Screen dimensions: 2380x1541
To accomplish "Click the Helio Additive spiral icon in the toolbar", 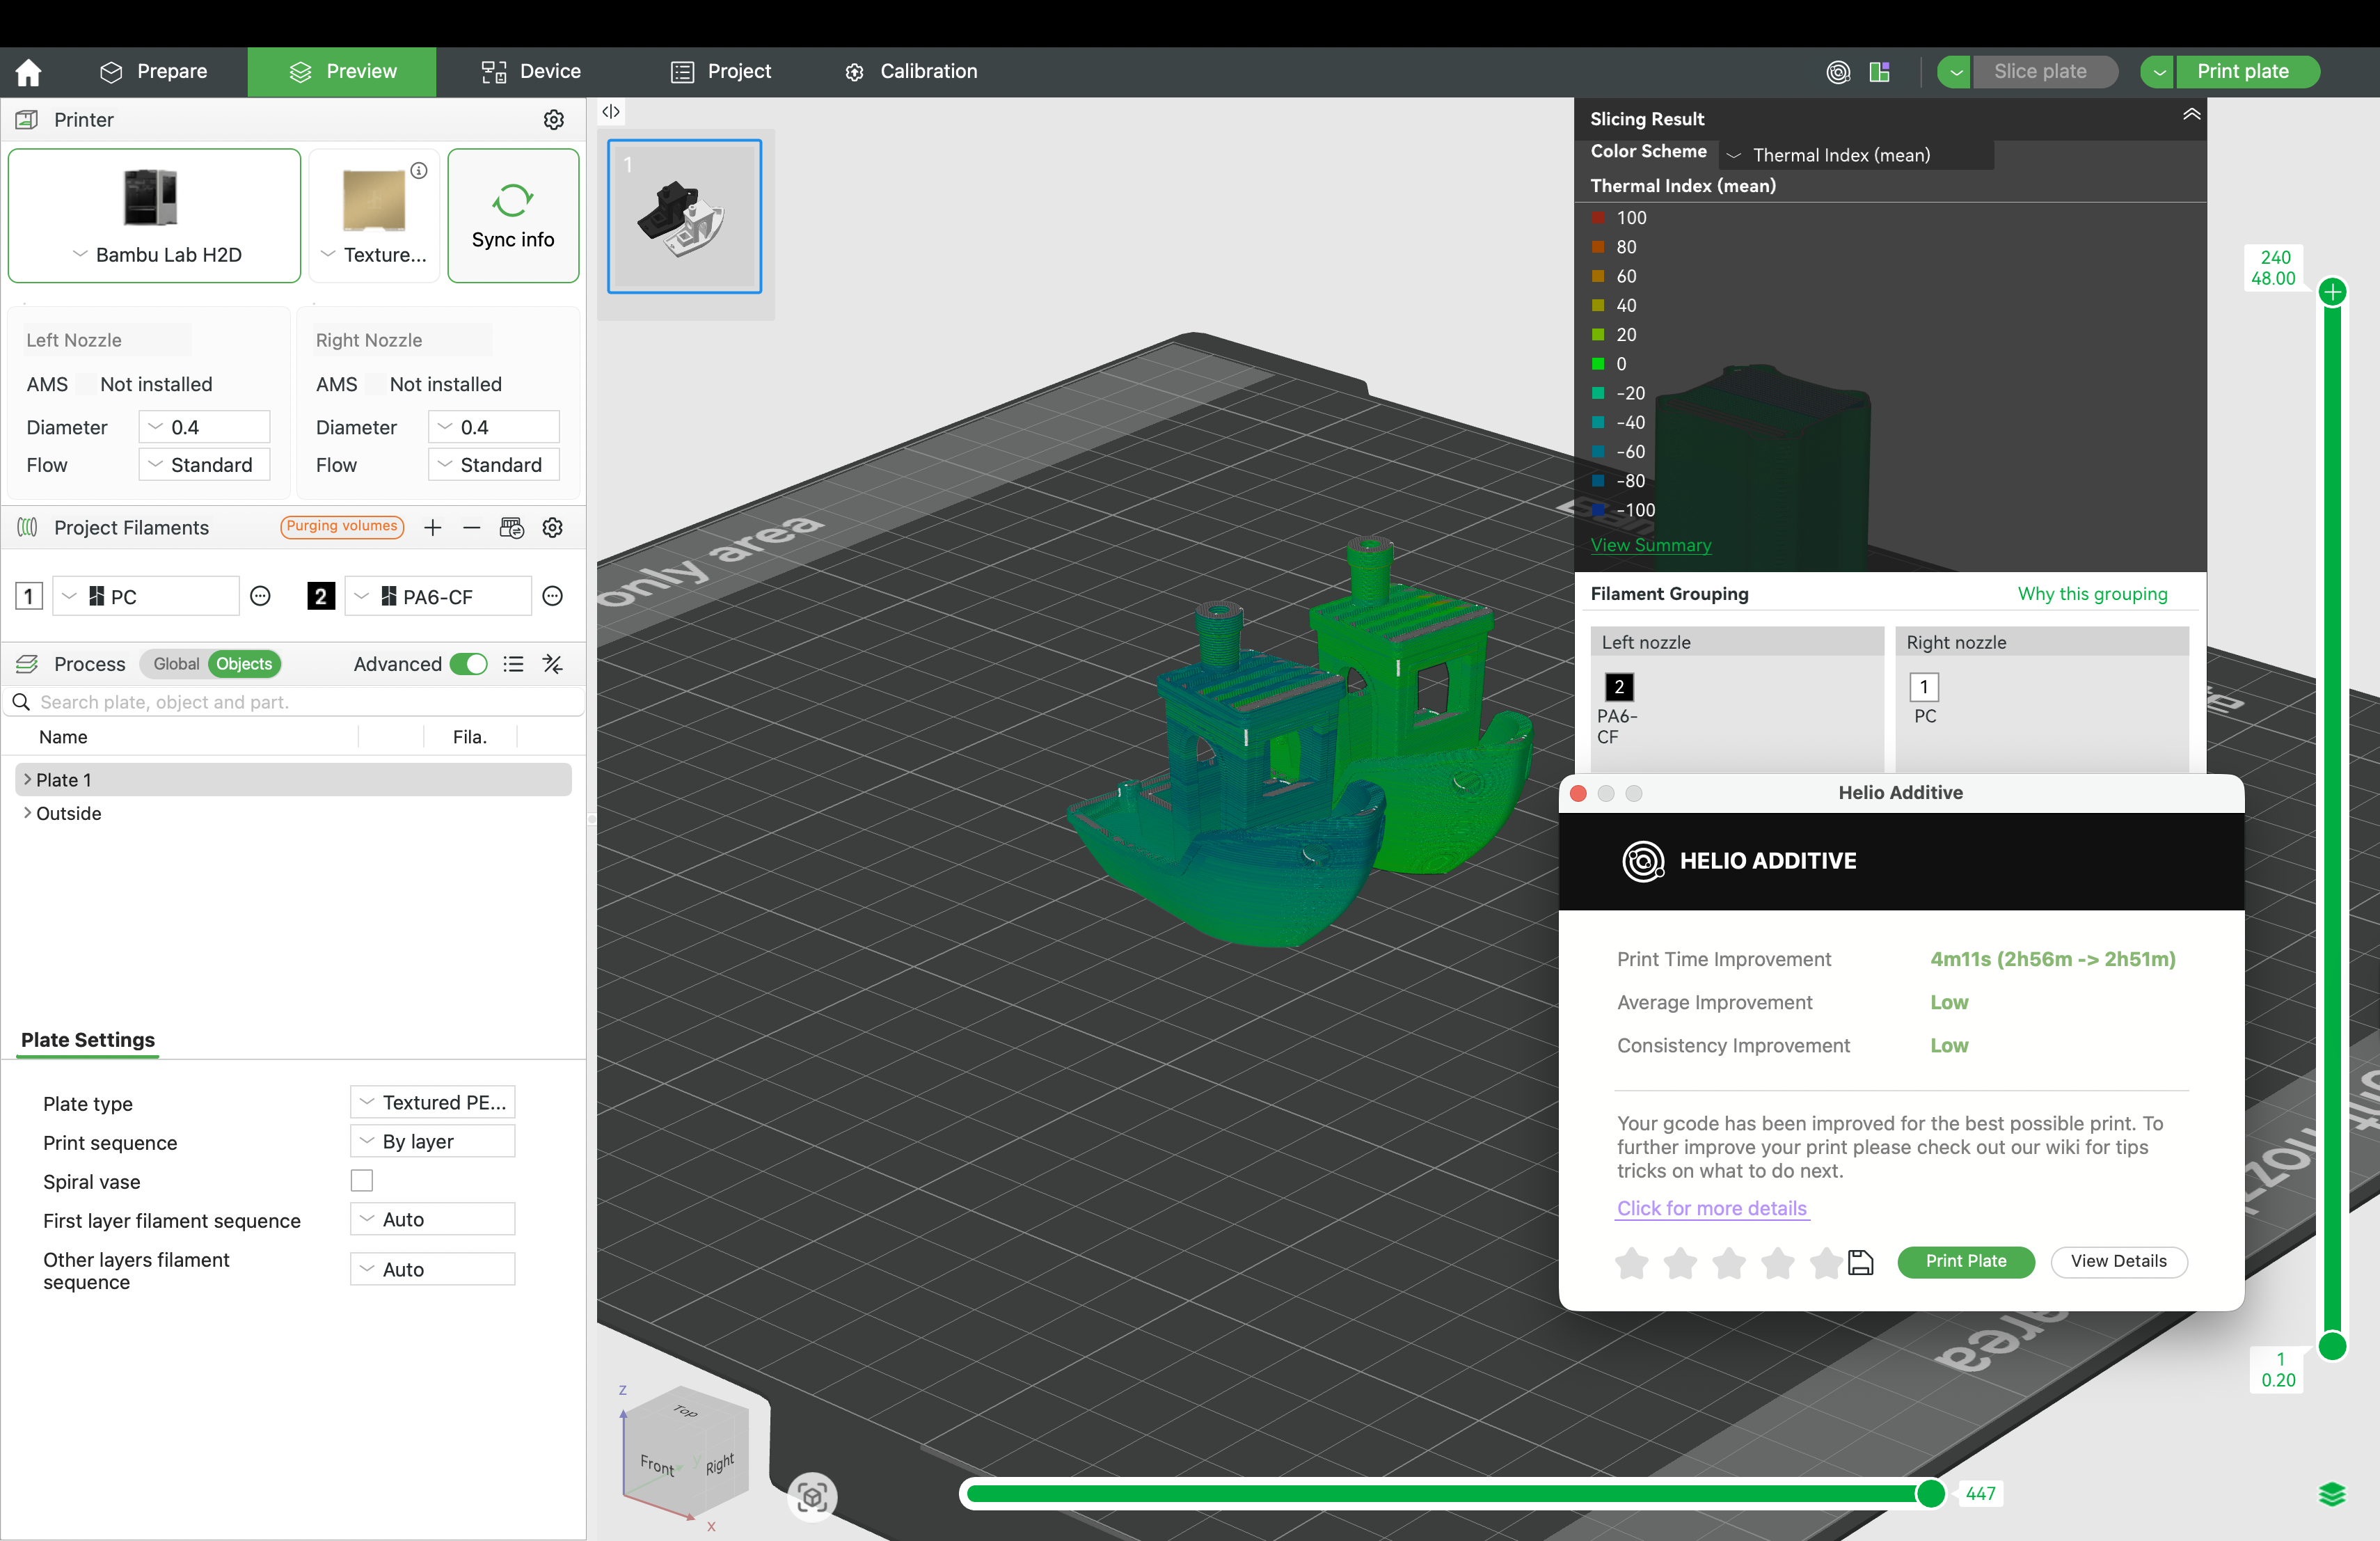I will (1837, 72).
